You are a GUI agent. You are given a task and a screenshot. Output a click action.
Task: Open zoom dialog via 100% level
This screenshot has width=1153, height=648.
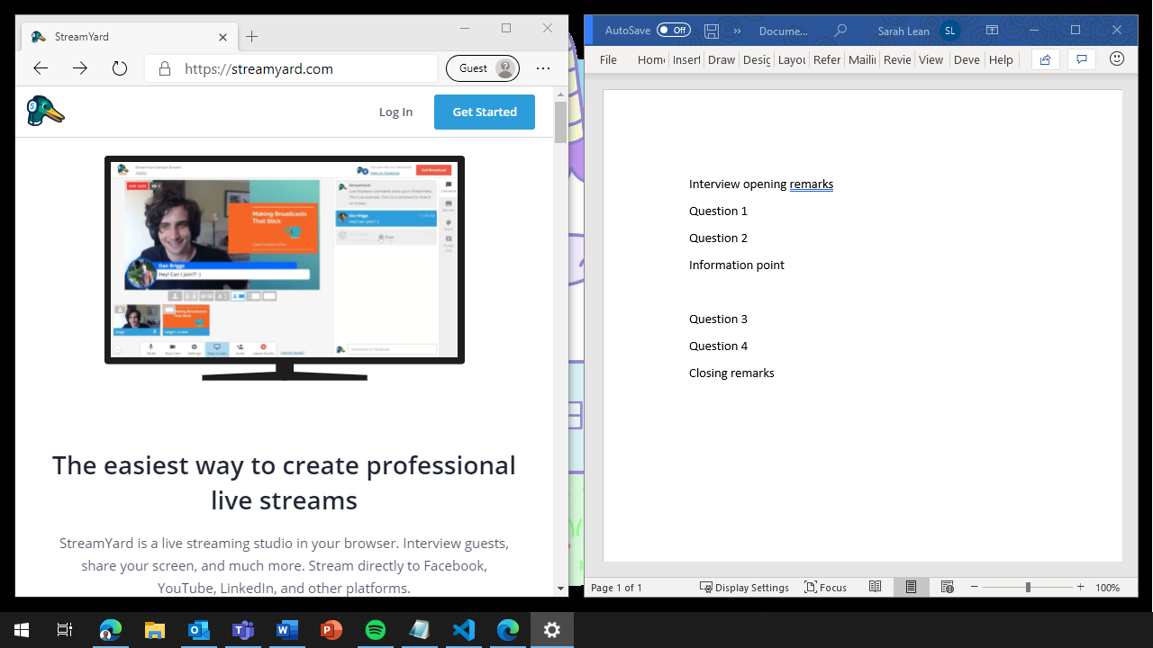[1108, 588]
